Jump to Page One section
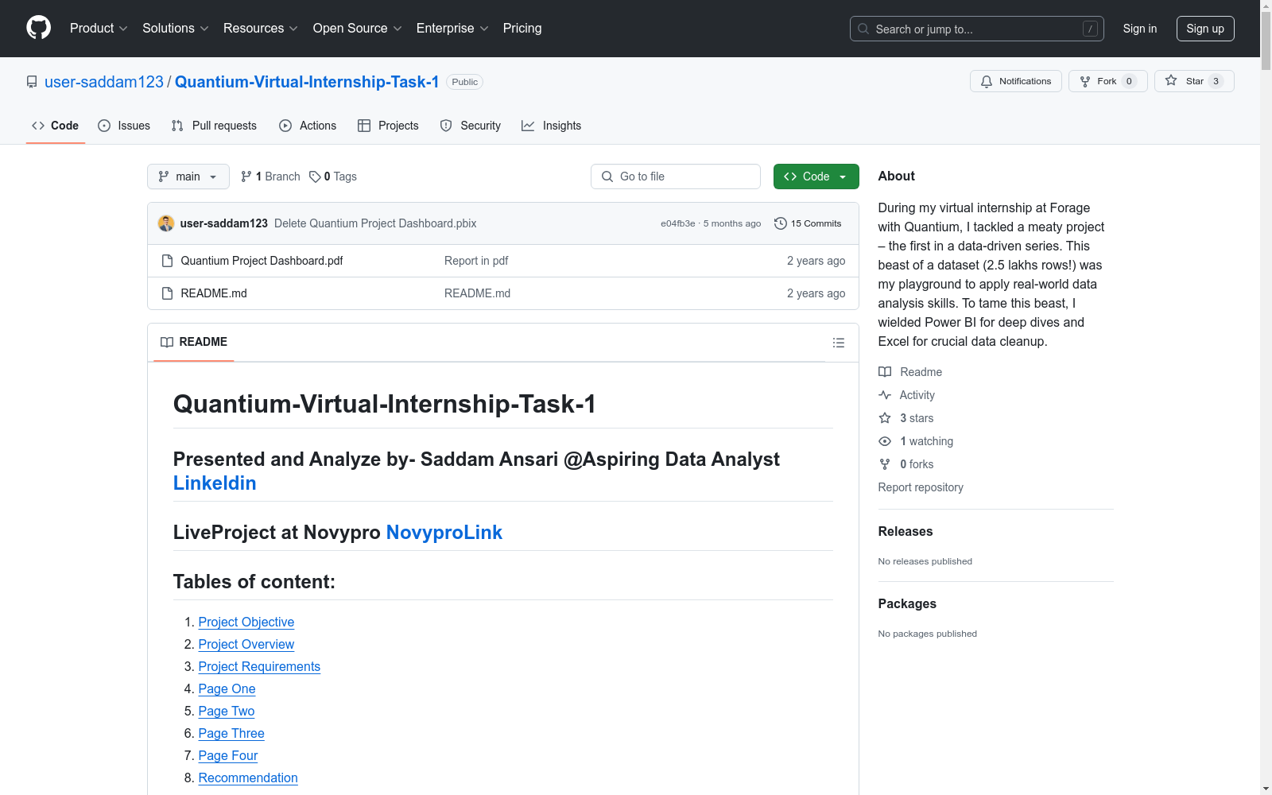1272x795 pixels. (x=227, y=688)
